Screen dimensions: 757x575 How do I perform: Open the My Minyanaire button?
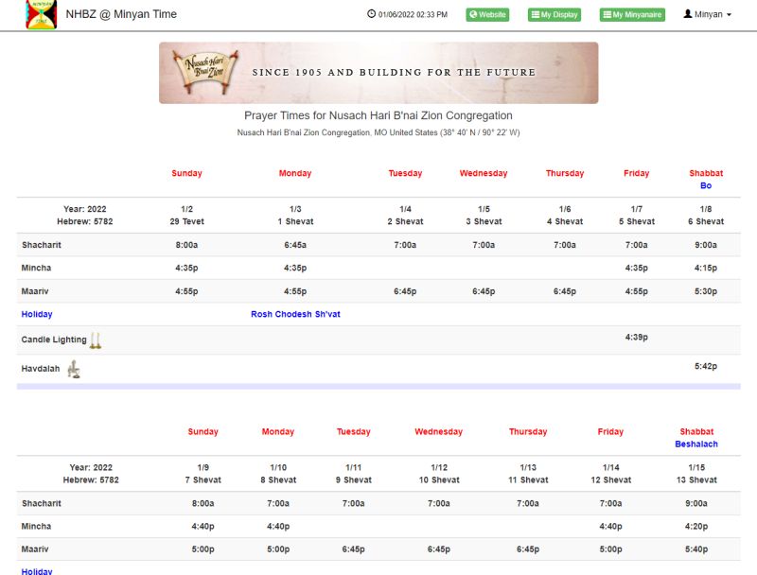coord(632,14)
